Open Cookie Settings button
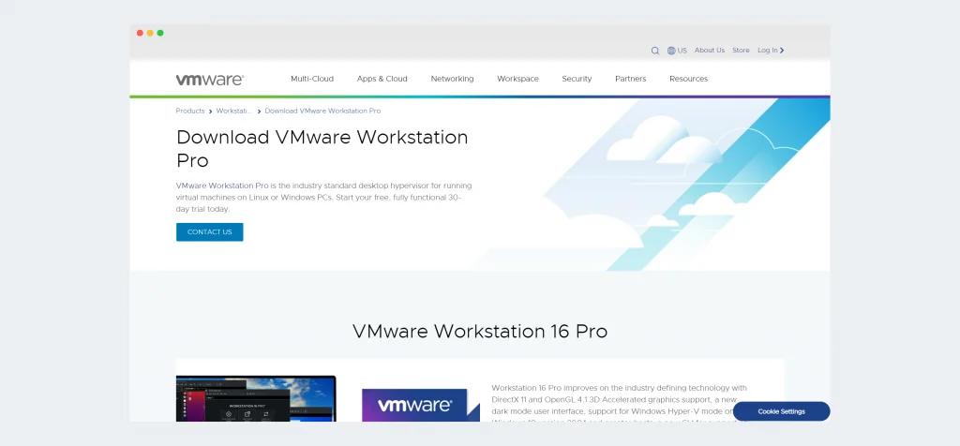The image size is (960, 446). [x=781, y=411]
